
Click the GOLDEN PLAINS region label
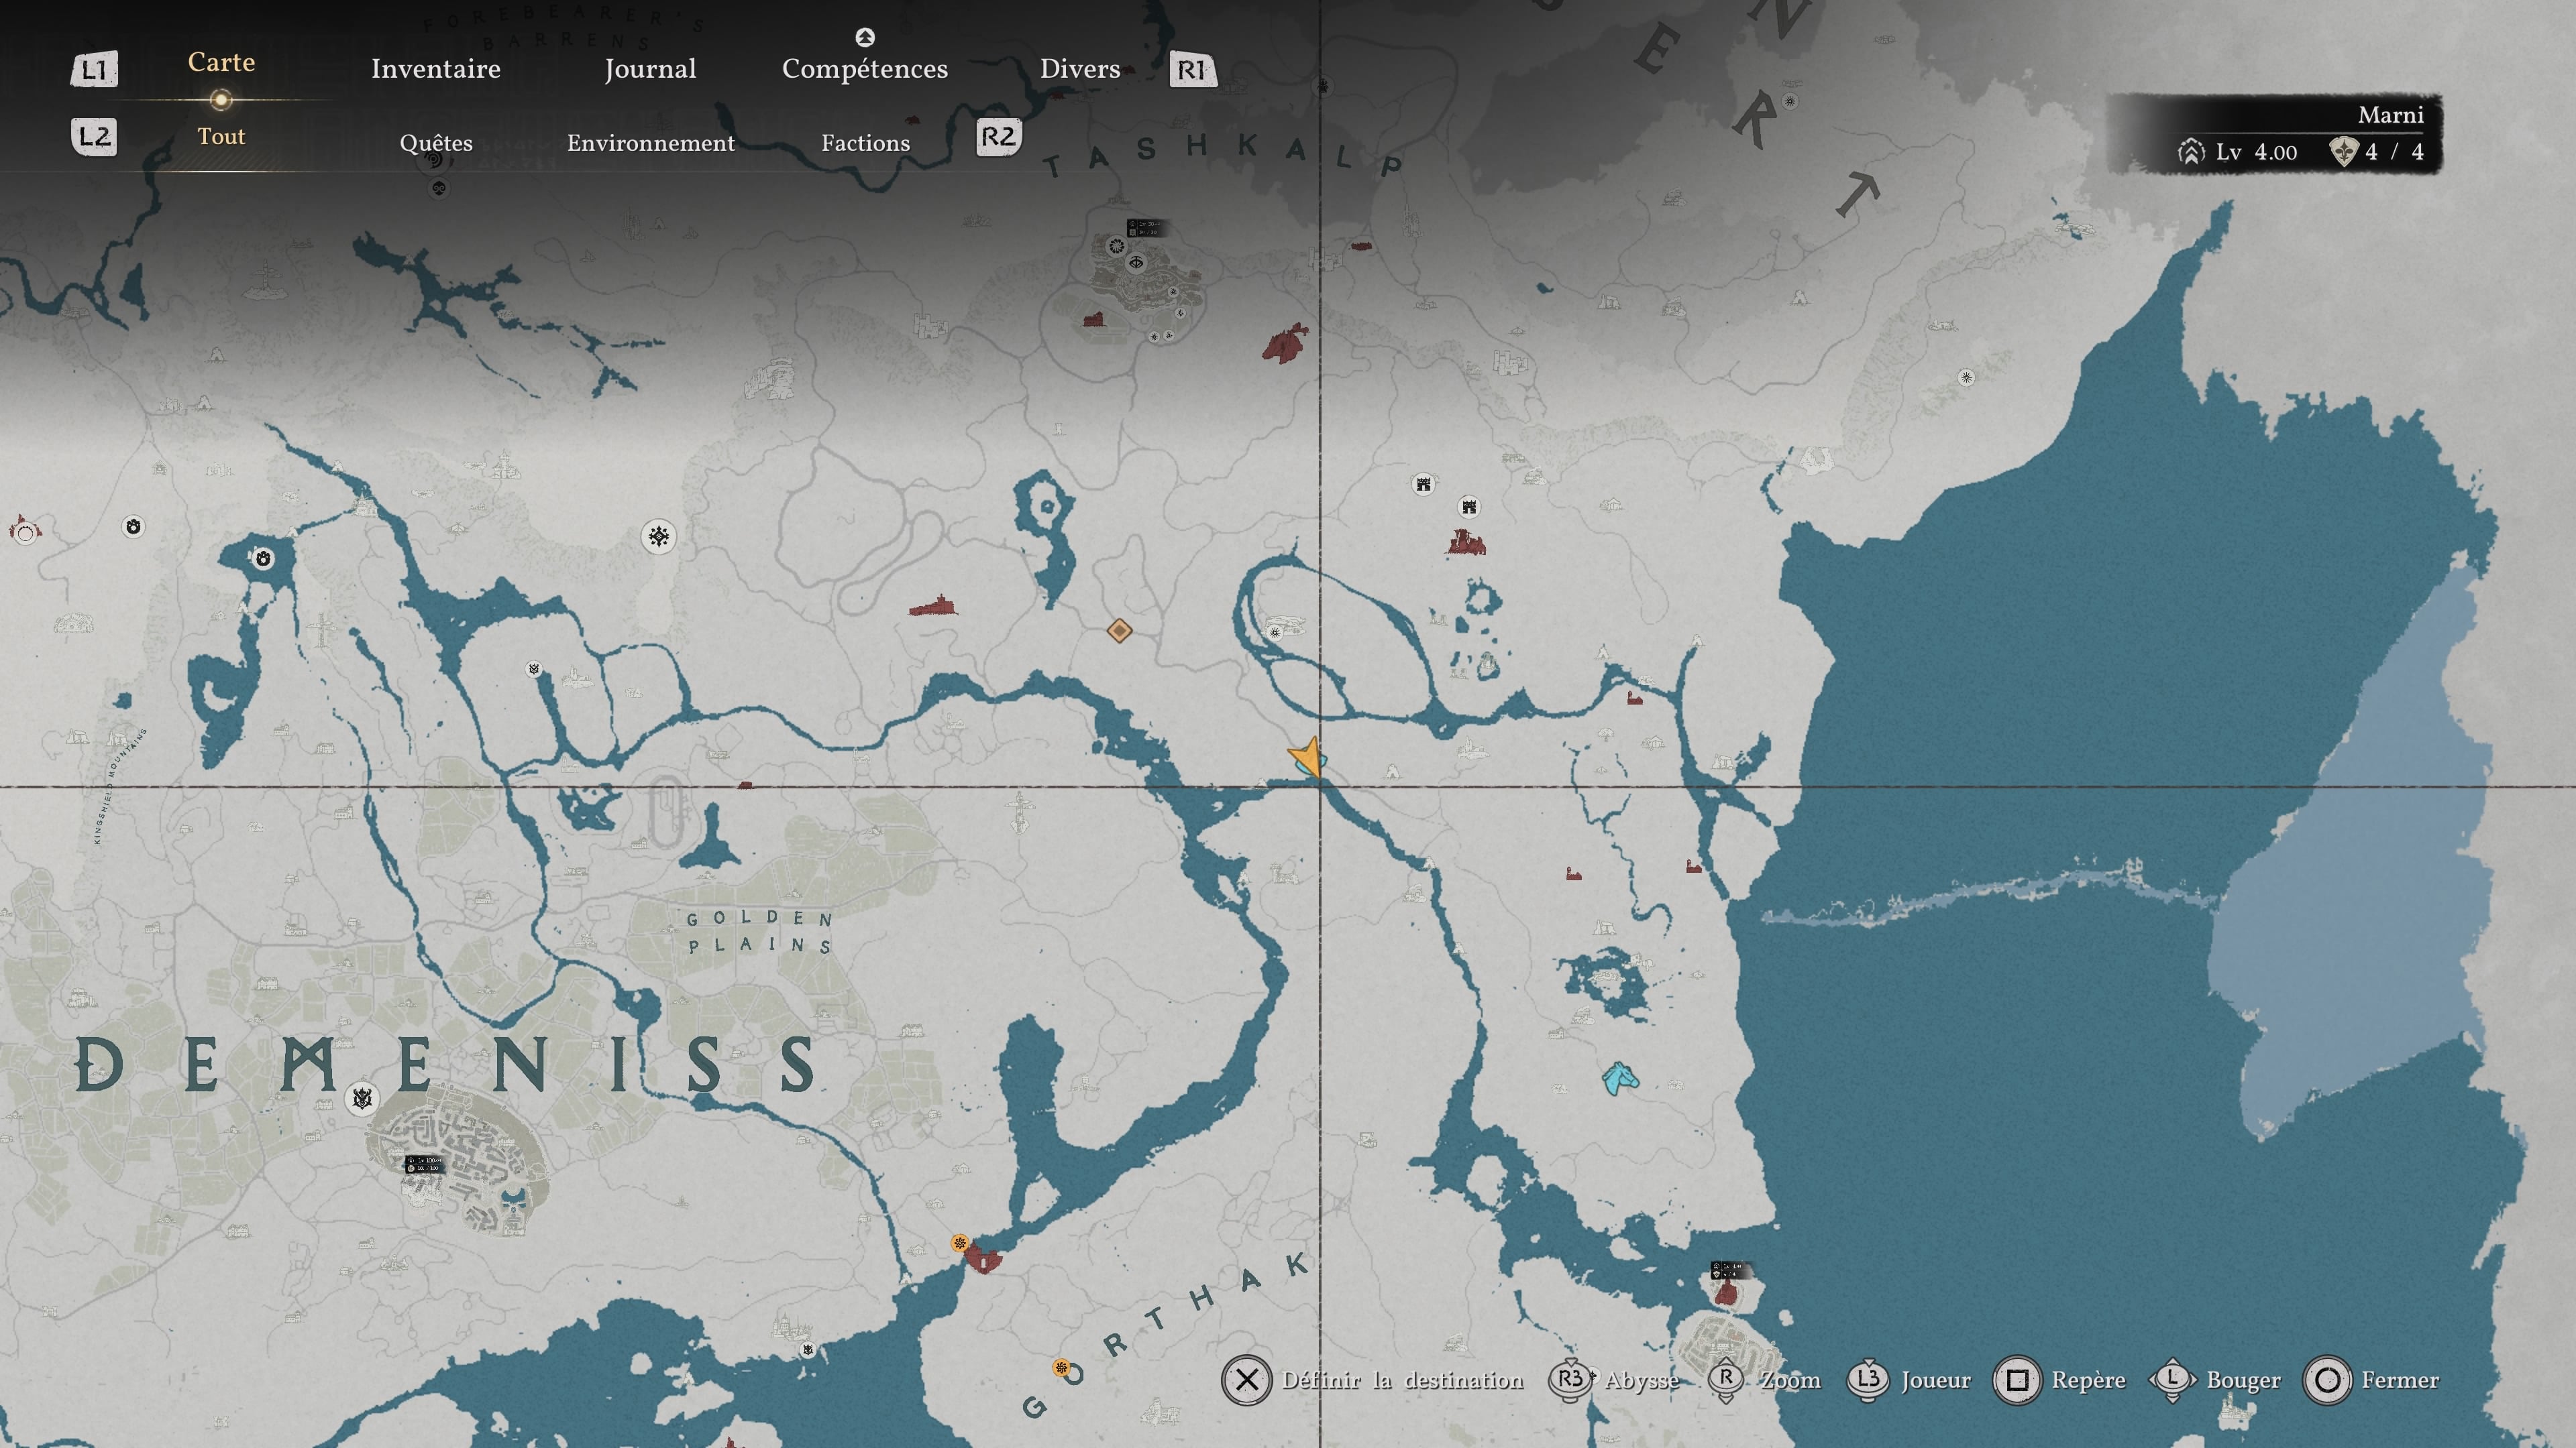(760, 931)
